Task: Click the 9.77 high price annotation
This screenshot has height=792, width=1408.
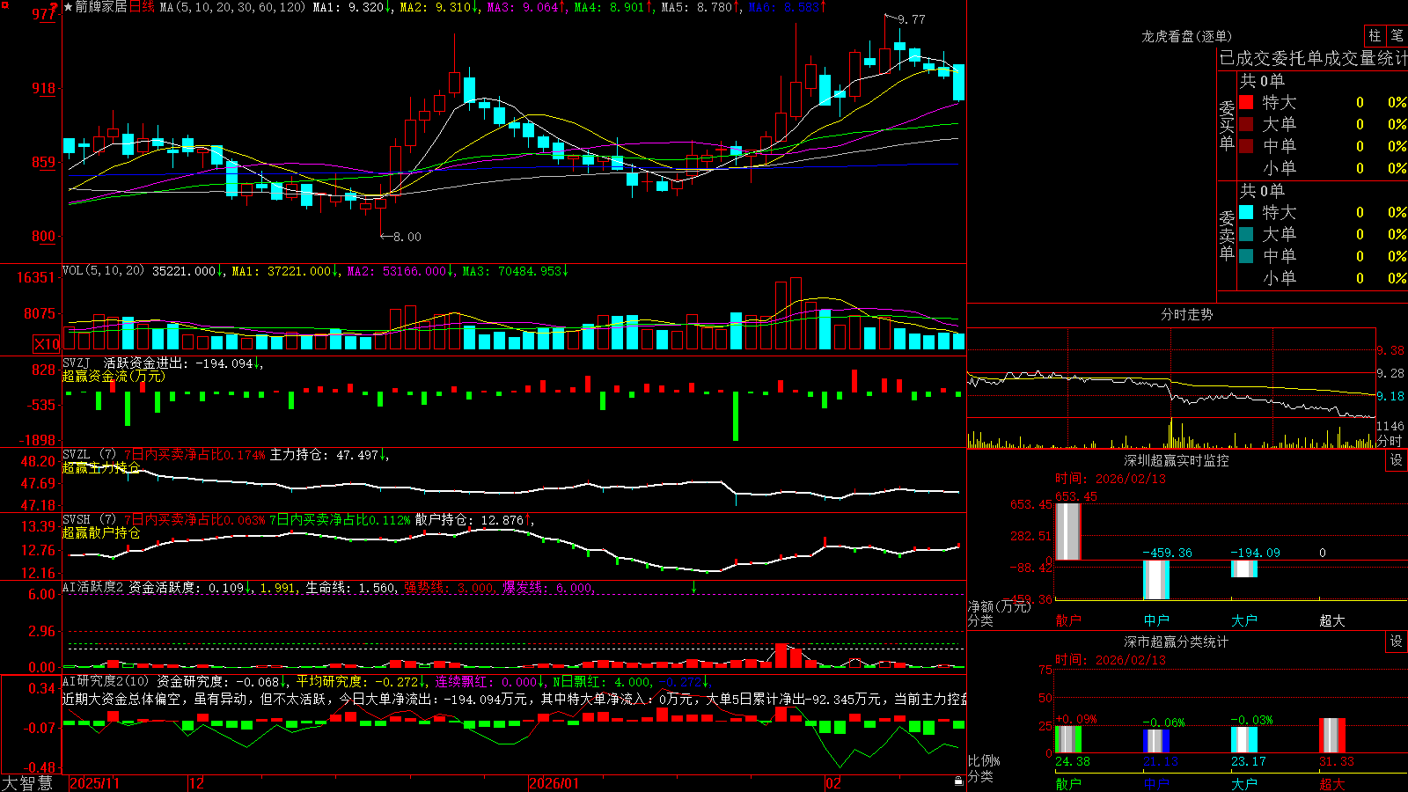Action: coord(912,19)
